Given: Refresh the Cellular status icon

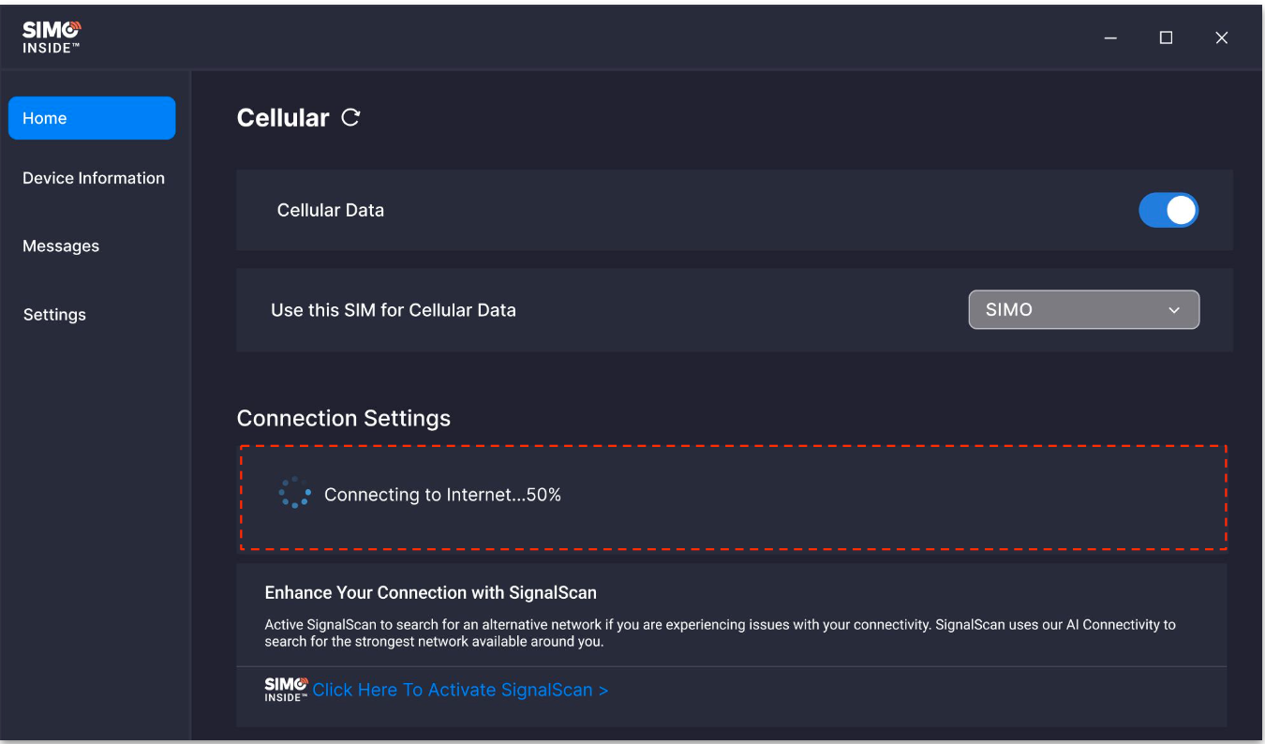Looking at the screenshot, I should pos(350,118).
